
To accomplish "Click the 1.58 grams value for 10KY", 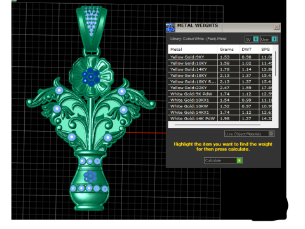I will click(225, 63).
